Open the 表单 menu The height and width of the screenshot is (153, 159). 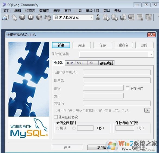(x=57, y=11)
